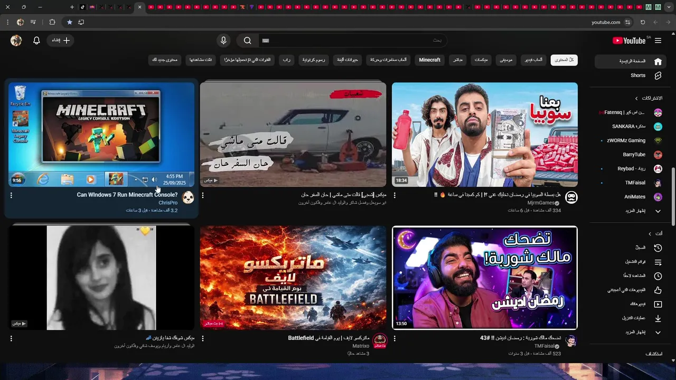Open 'Can Windows 7 Run Minecraft Console?' title

pyautogui.click(x=127, y=195)
